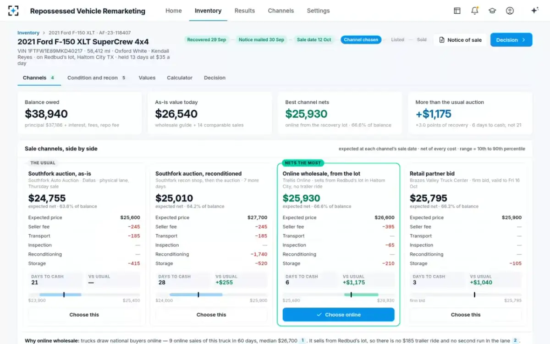Click the Notice mailed 30 Sep step
550x344 pixels.
261,40
